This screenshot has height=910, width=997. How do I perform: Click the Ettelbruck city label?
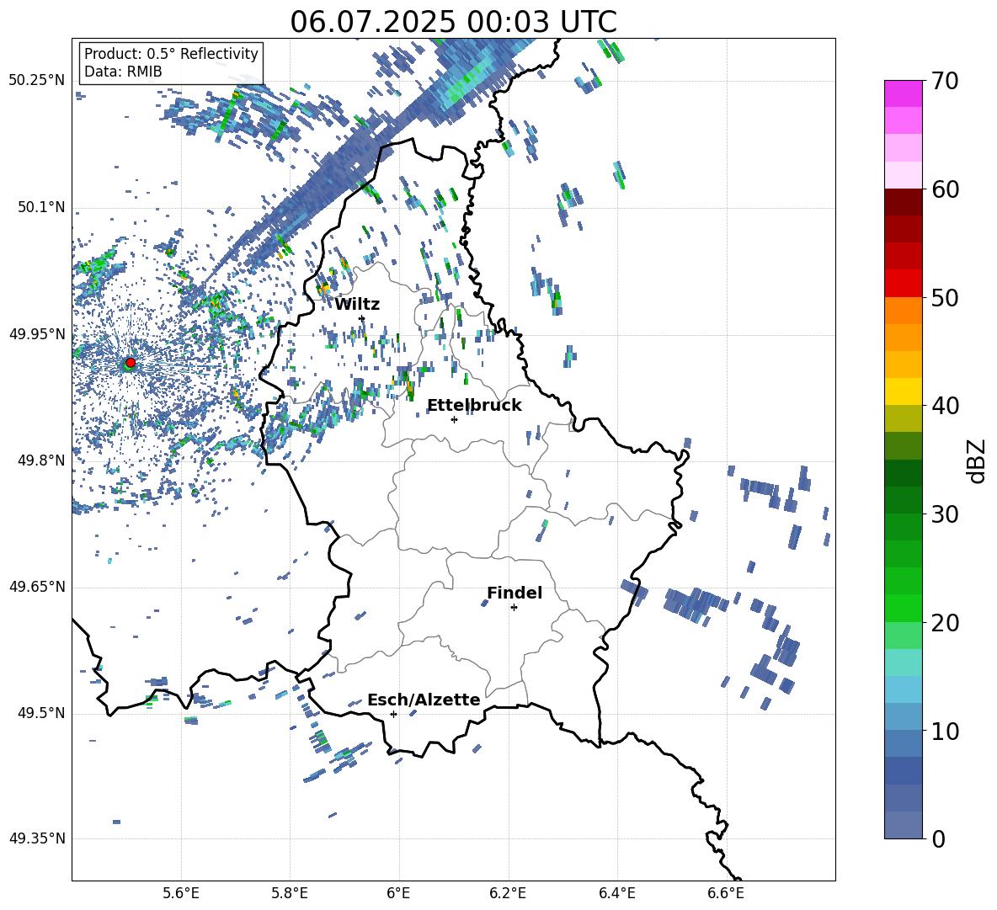tap(474, 406)
